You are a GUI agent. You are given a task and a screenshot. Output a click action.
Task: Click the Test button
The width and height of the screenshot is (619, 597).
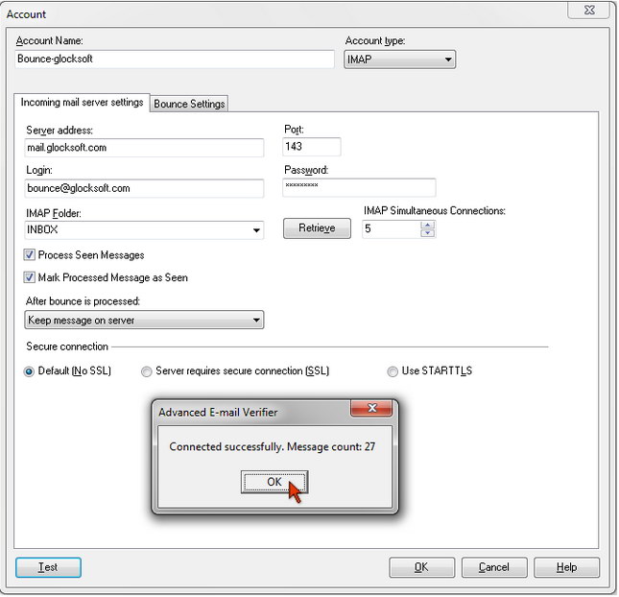[48, 567]
